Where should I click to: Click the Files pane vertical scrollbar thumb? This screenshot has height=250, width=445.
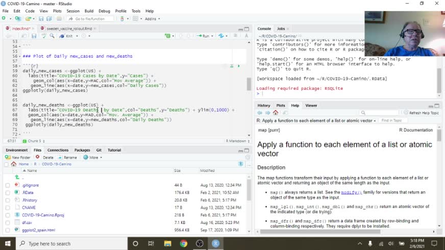(249, 190)
